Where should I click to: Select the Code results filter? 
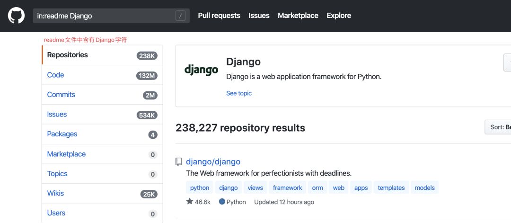pos(102,75)
